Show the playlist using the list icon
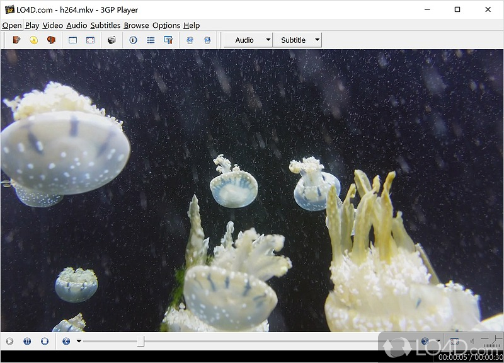Screen dimensions: 504x363 coord(151,40)
